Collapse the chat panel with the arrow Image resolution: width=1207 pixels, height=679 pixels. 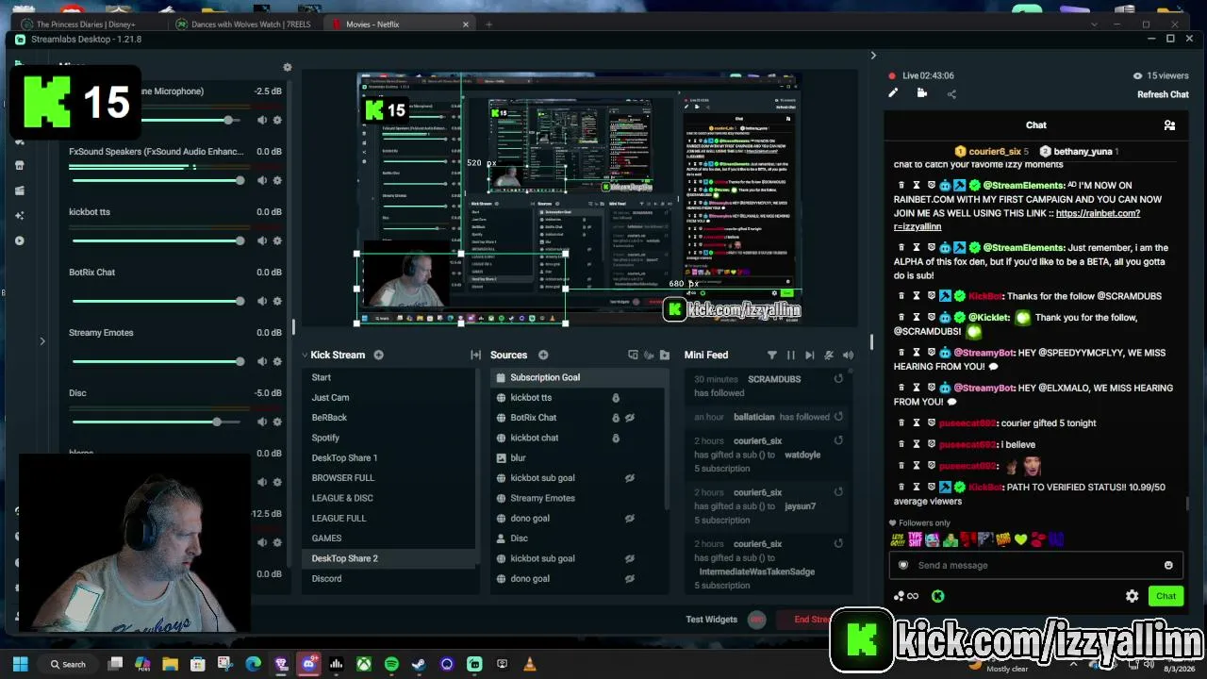click(x=873, y=56)
